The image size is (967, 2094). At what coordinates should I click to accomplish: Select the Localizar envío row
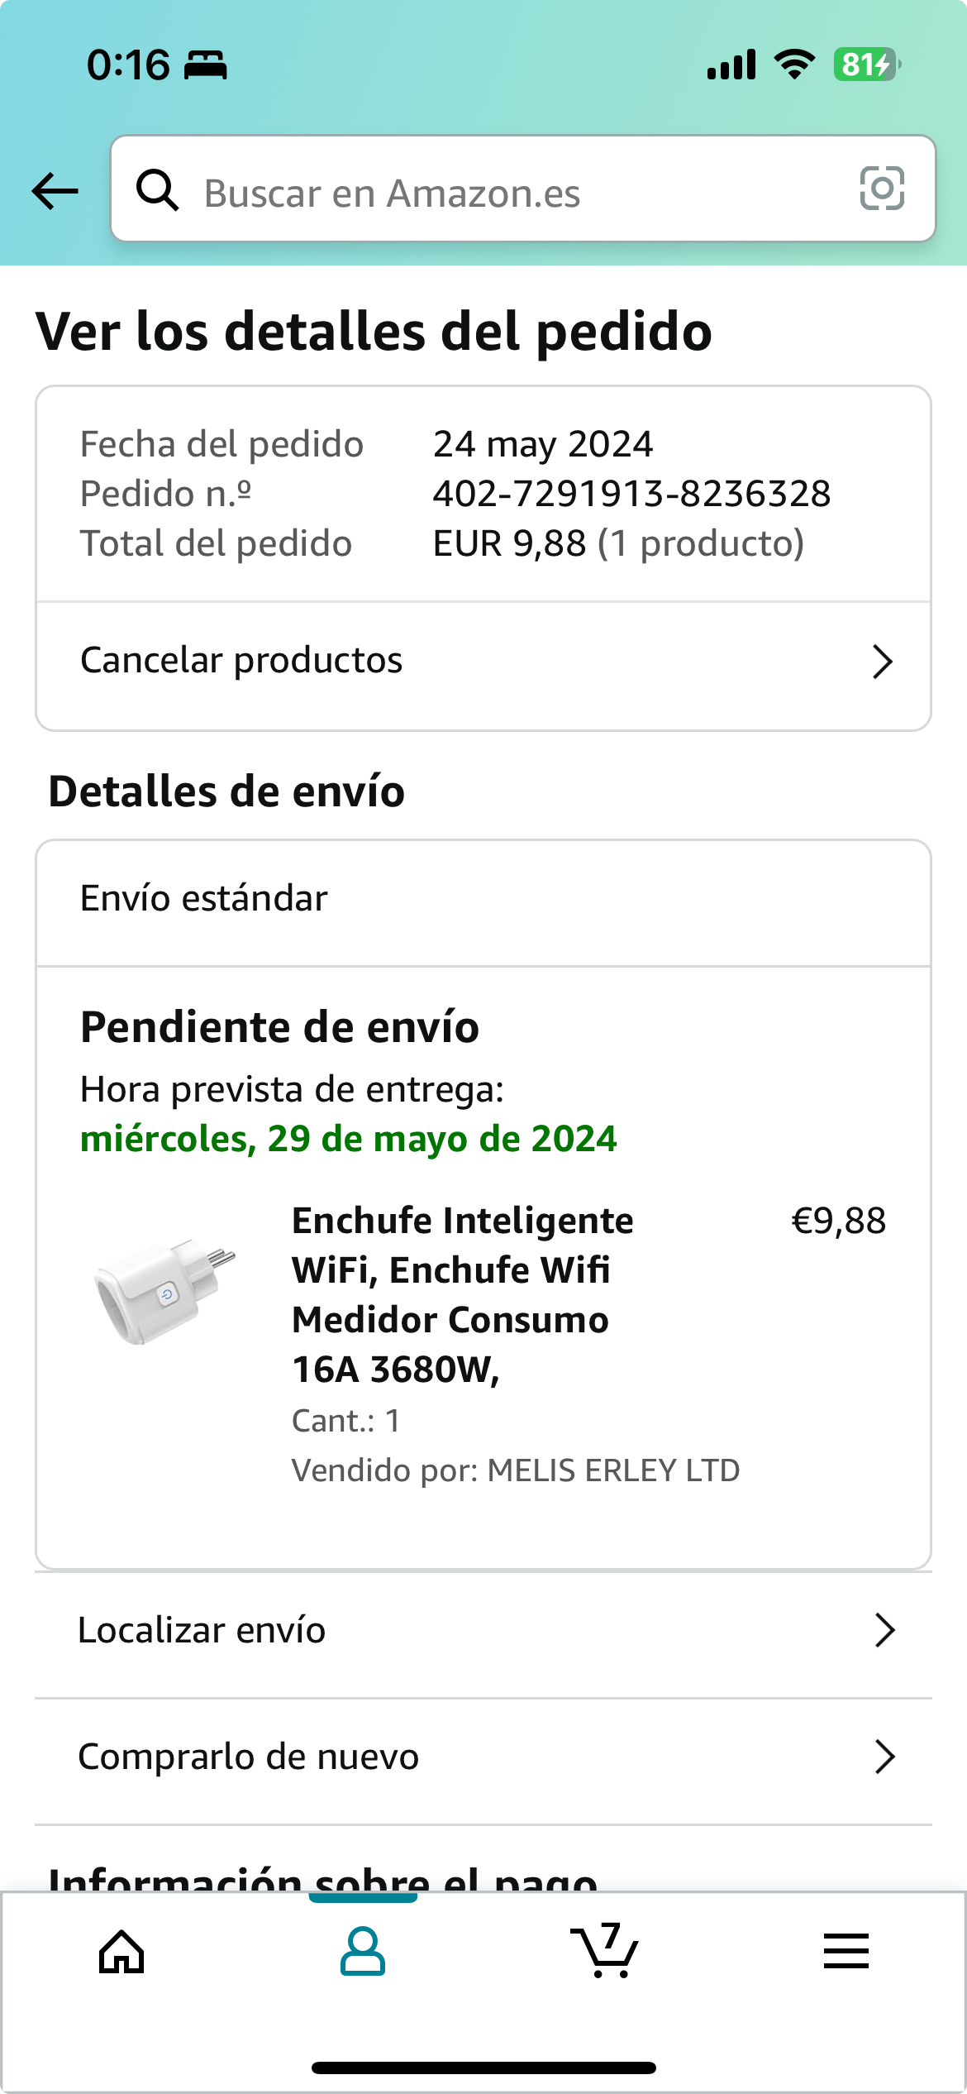pos(202,1630)
